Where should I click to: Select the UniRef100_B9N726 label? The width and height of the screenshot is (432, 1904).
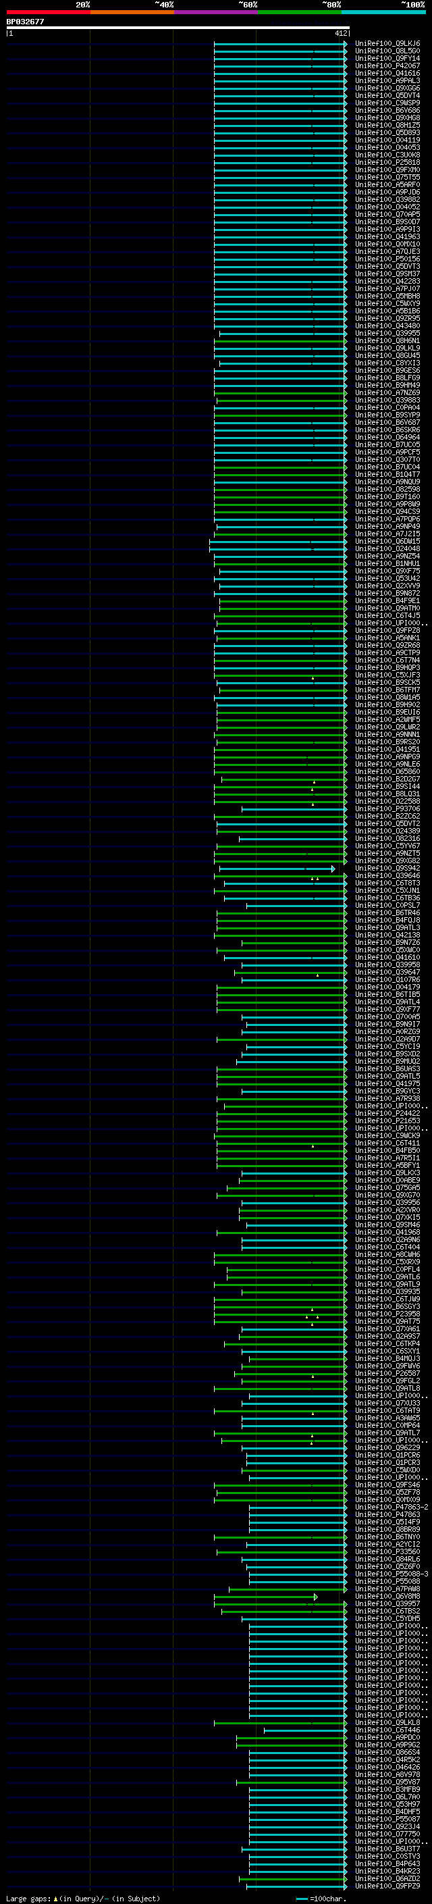[x=387, y=942]
